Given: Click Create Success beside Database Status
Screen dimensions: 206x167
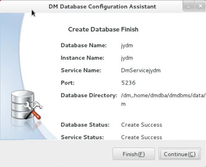Looking at the screenshot, I should click(x=142, y=125).
